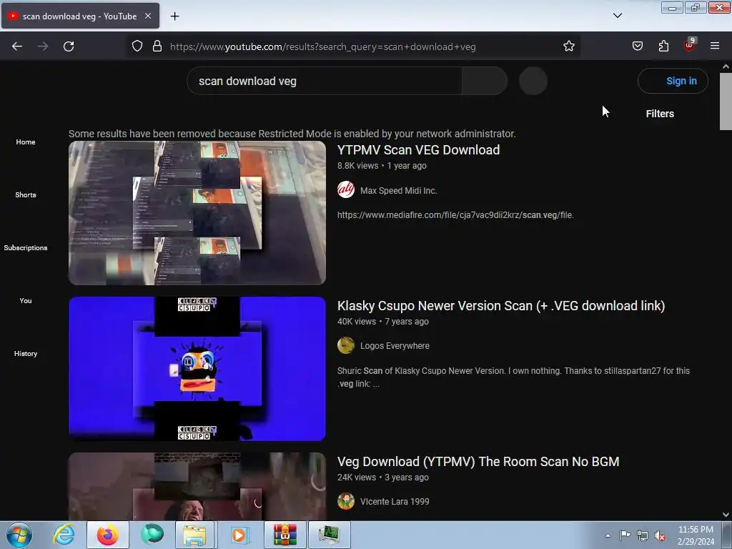Launch Internet Explorer from taskbar
This screenshot has height=549, width=732.
(64, 535)
